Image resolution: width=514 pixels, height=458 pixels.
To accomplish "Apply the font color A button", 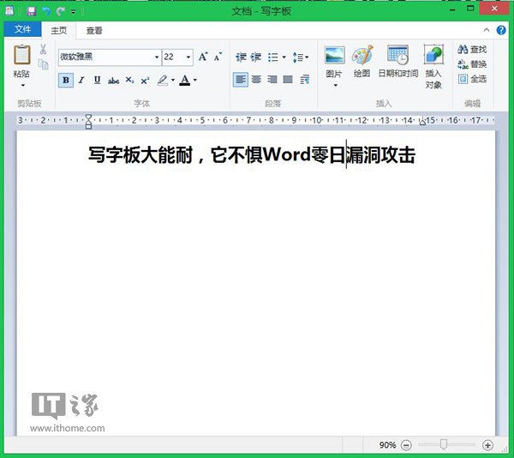I will tap(185, 80).
